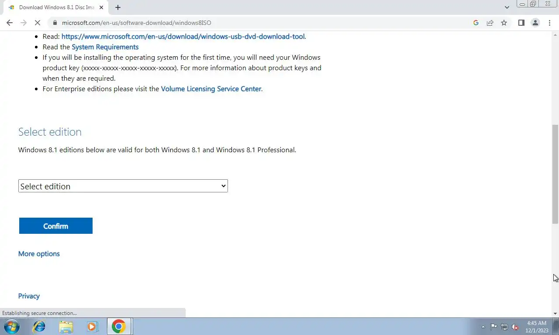Image resolution: width=559 pixels, height=335 pixels.
Task: Click the muted volume tray icon
Action: [x=515, y=327]
